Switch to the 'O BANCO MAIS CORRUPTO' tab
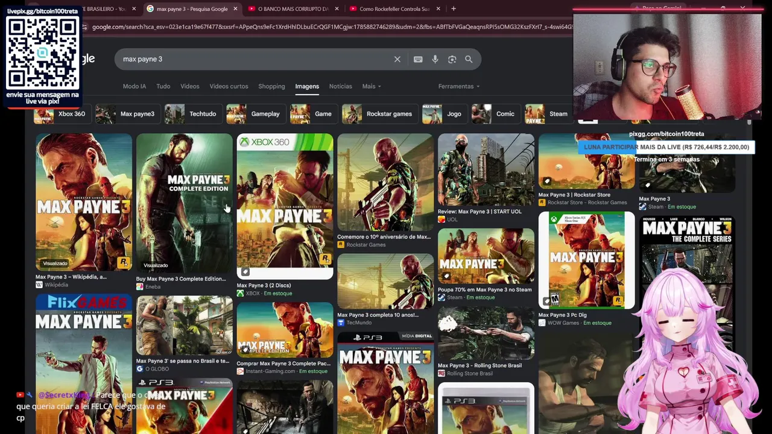772x434 pixels. coord(293,9)
